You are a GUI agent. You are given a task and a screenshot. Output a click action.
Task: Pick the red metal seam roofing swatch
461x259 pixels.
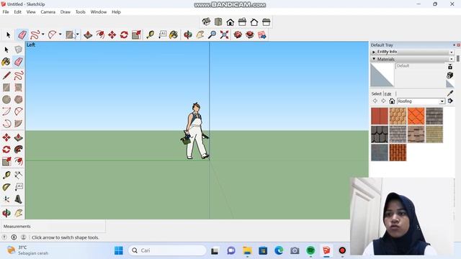coord(380,116)
